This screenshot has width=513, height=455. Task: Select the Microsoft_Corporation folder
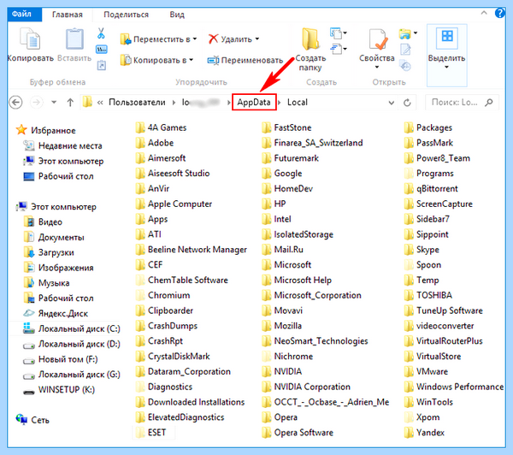tap(312, 296)
